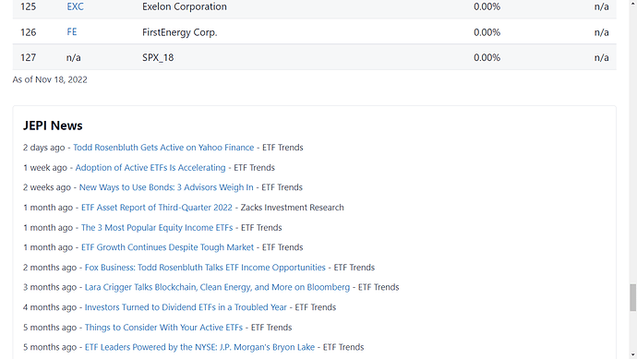Select the Exelon Corporation table row
This screenshot has width=637, height=359.
coord(315,6)
